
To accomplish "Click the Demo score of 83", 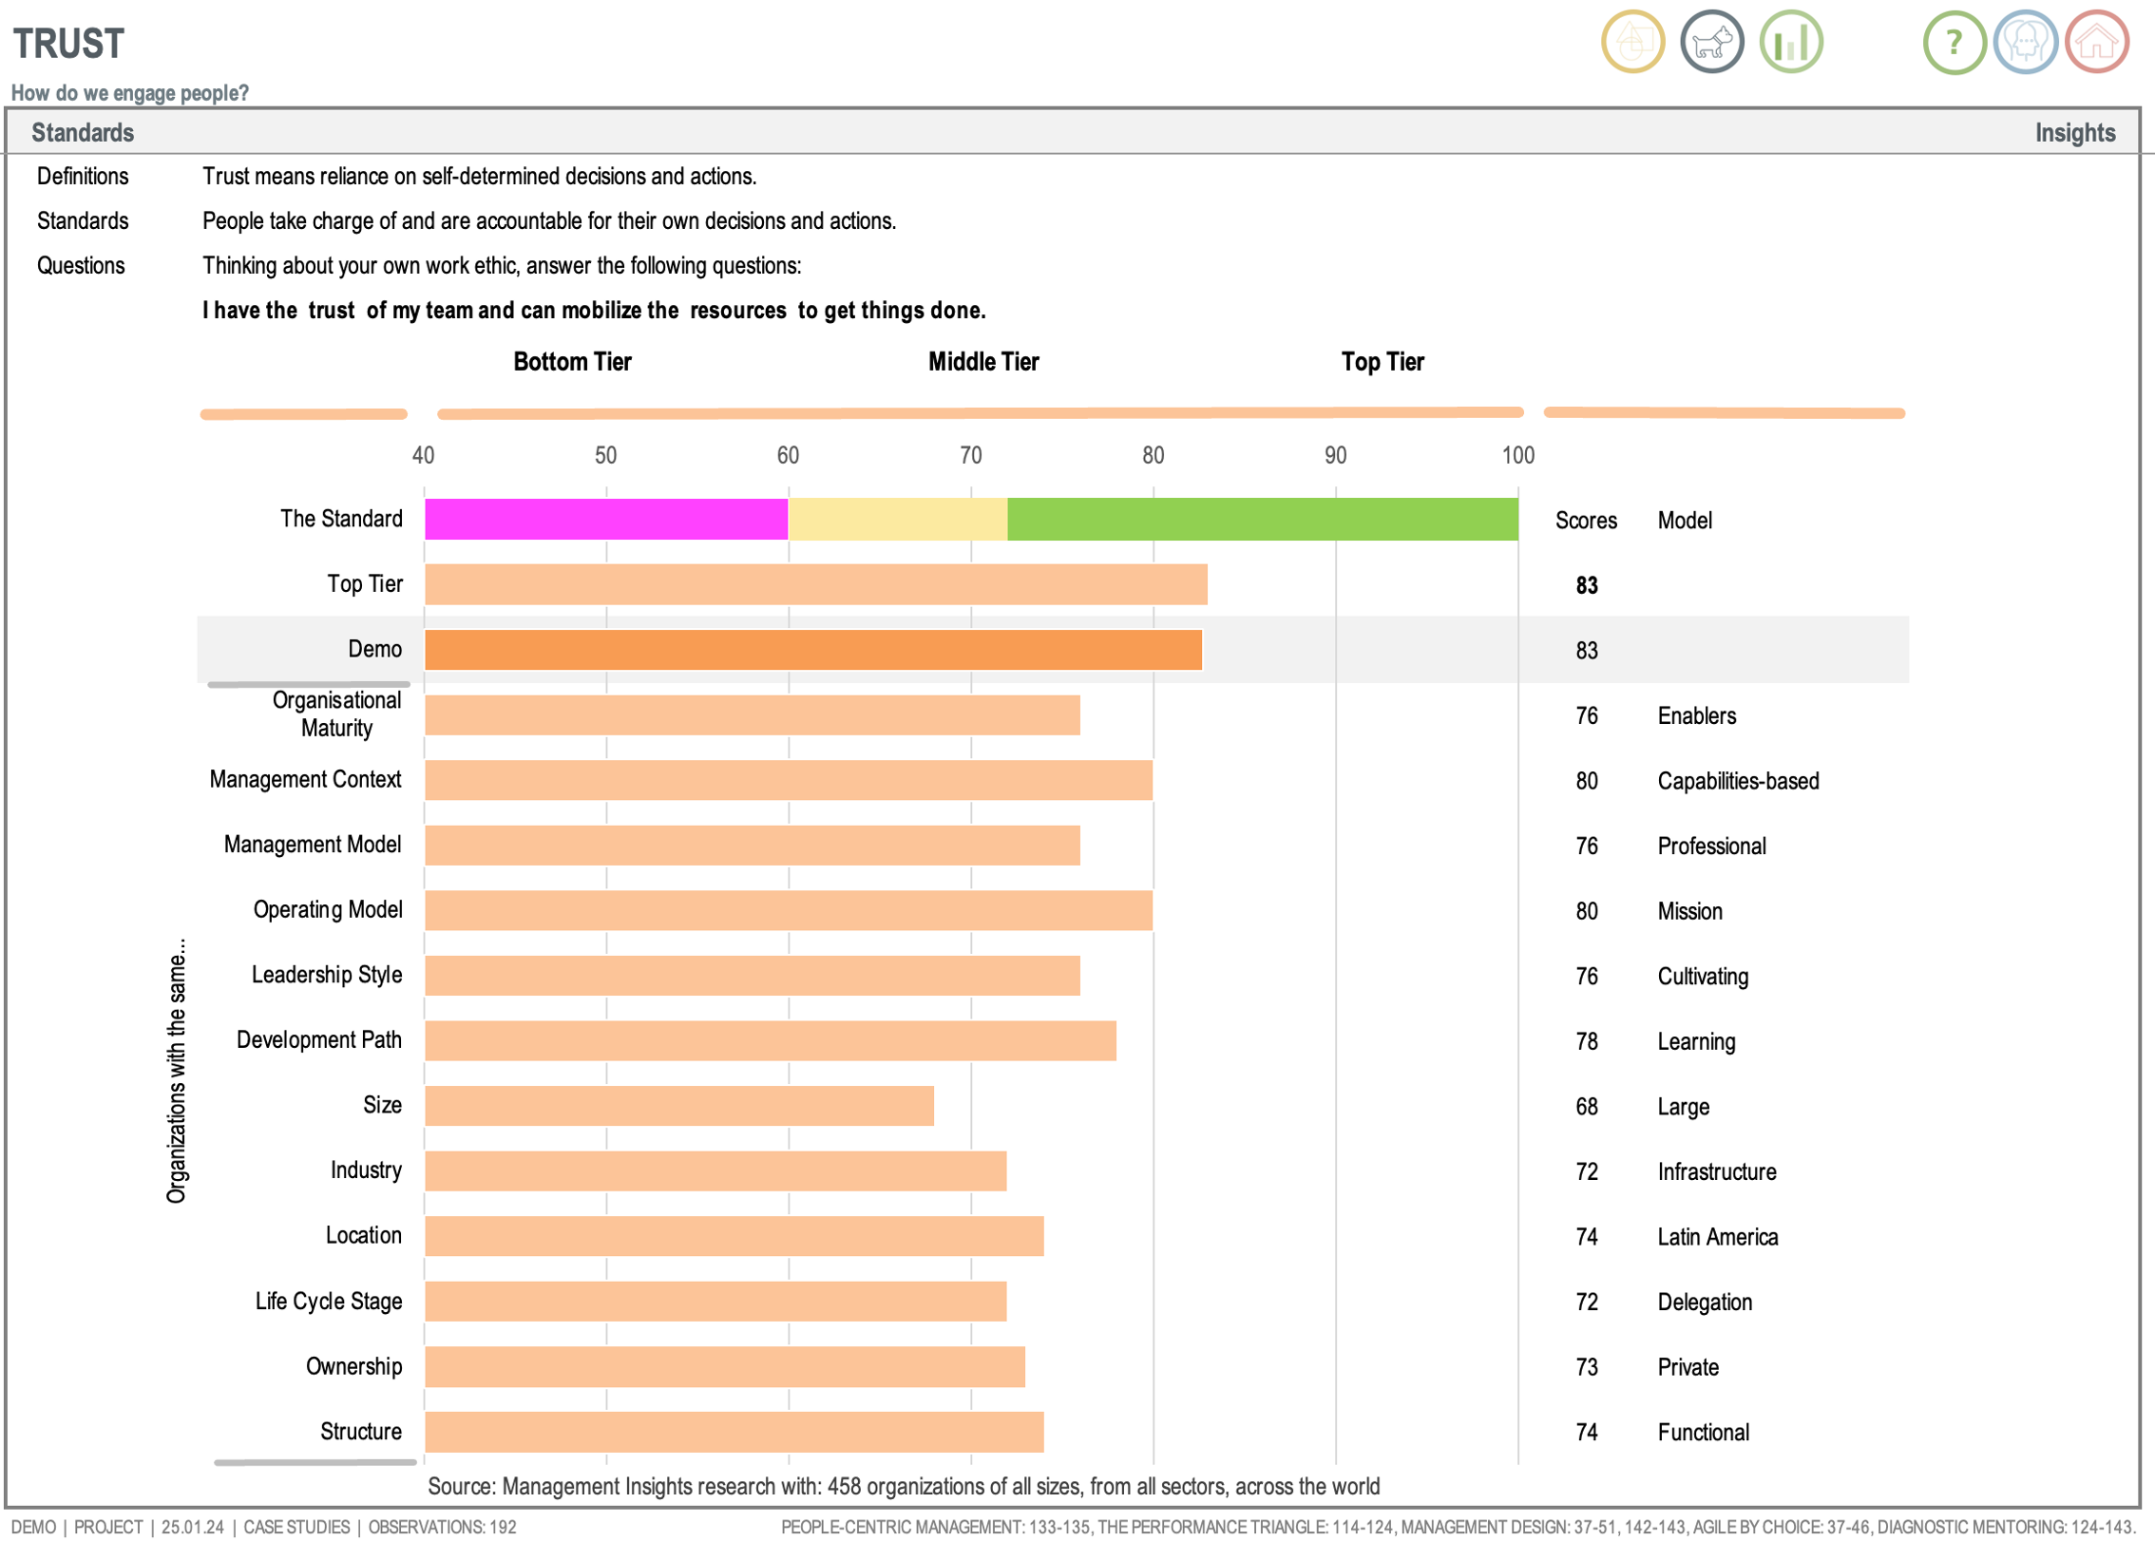I will point(1587,651).
